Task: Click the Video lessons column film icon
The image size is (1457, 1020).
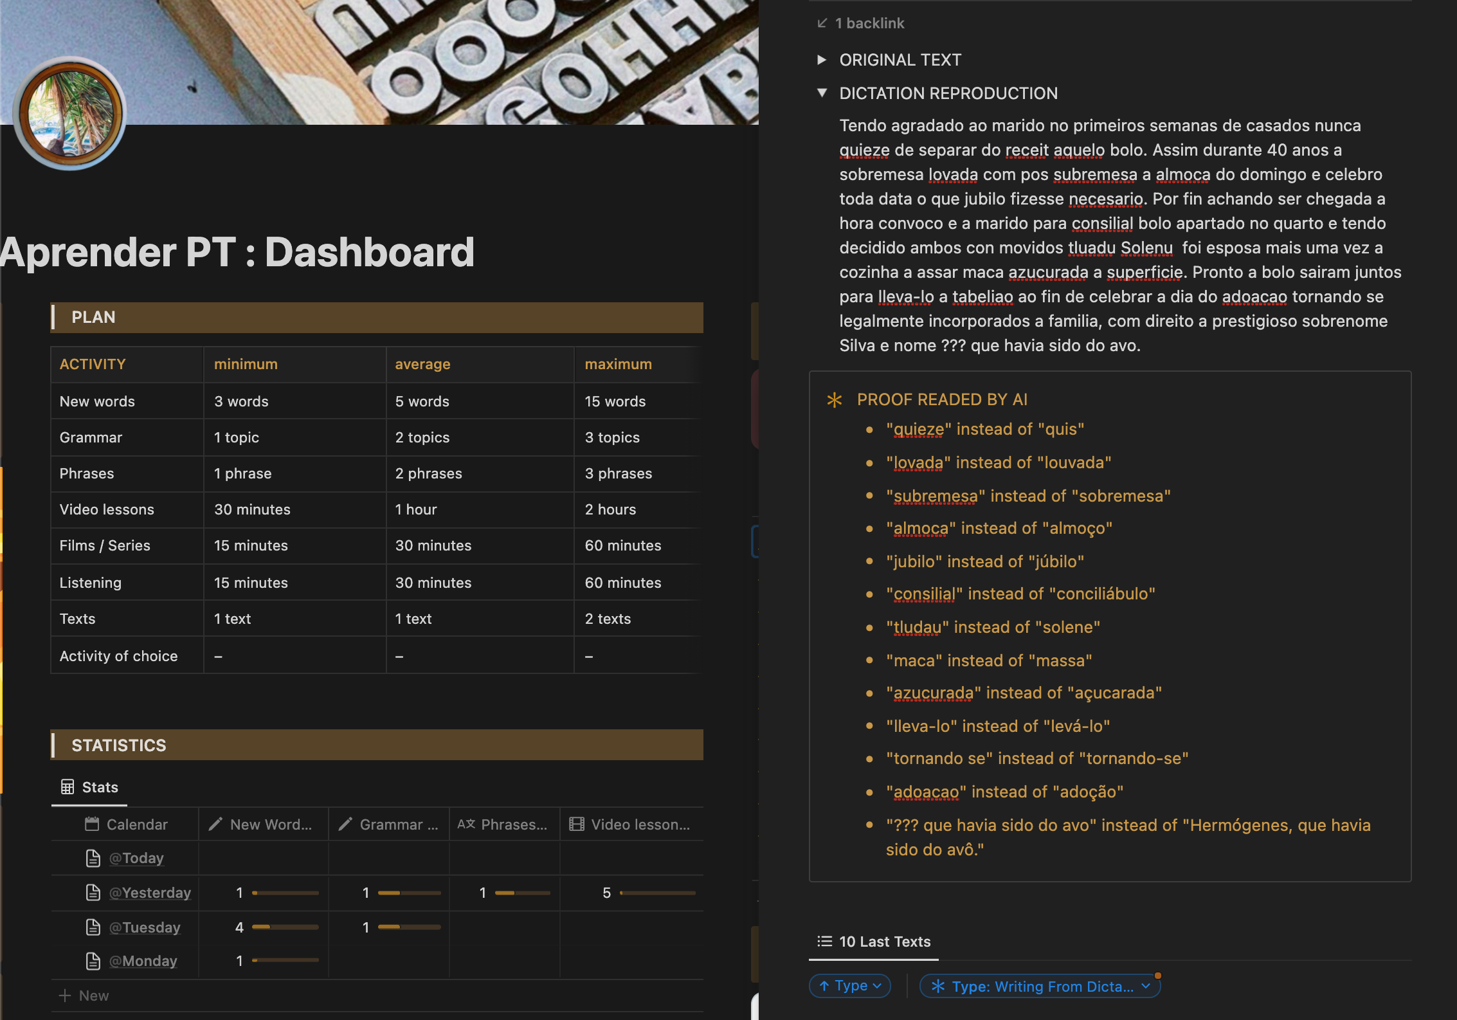Action: tap(577, 824)
